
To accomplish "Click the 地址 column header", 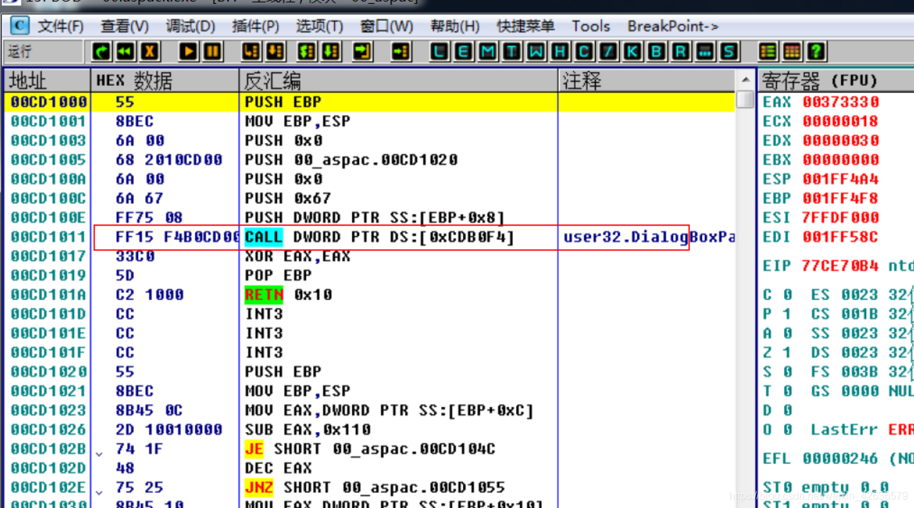I will point(47,81).
